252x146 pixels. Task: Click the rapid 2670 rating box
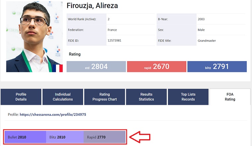coord(157,67)
